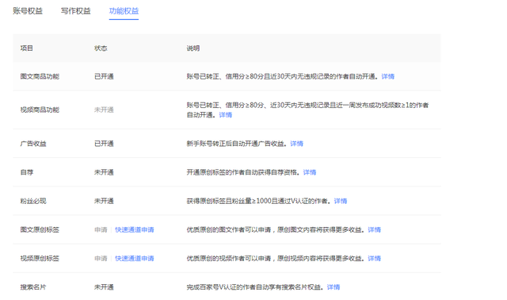The width and height of the screenshot is (507, 300).
Task: Click the 状态 column header
Action: pos(101,48)
